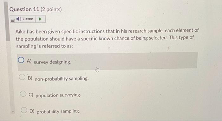Open the ReadSpeaker hamburger menu icon
222x121 pixels.
coord(12,21)
